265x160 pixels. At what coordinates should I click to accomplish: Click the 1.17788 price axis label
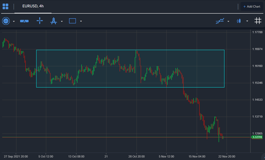point(257,32)
